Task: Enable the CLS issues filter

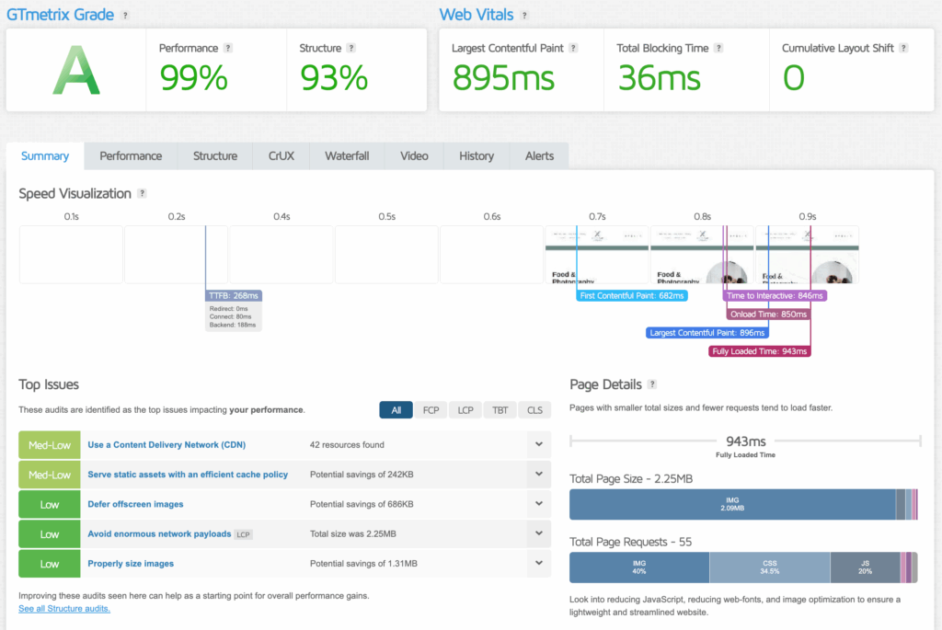Action: [x=534, y=409]
